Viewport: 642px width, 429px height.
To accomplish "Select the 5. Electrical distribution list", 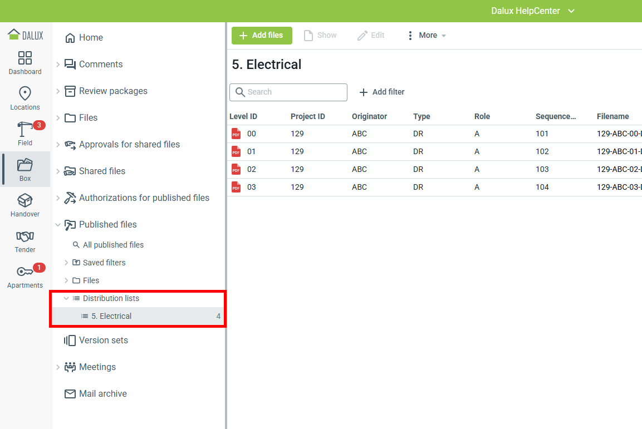I will [x=111, y=316].
